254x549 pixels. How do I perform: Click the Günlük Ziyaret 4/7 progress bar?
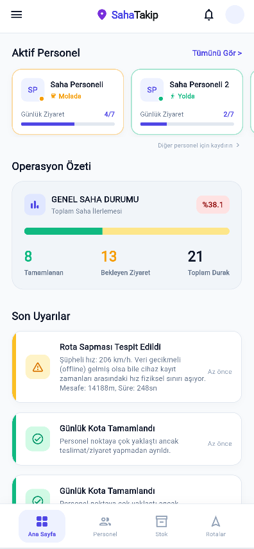pos(68,124)
